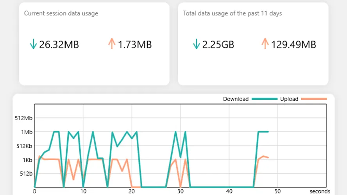Select the 26.32MB session download value
347x195 pixels.
pos(59,44)
